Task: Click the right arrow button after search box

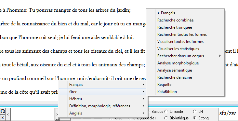Action: [x=57, y=114]
